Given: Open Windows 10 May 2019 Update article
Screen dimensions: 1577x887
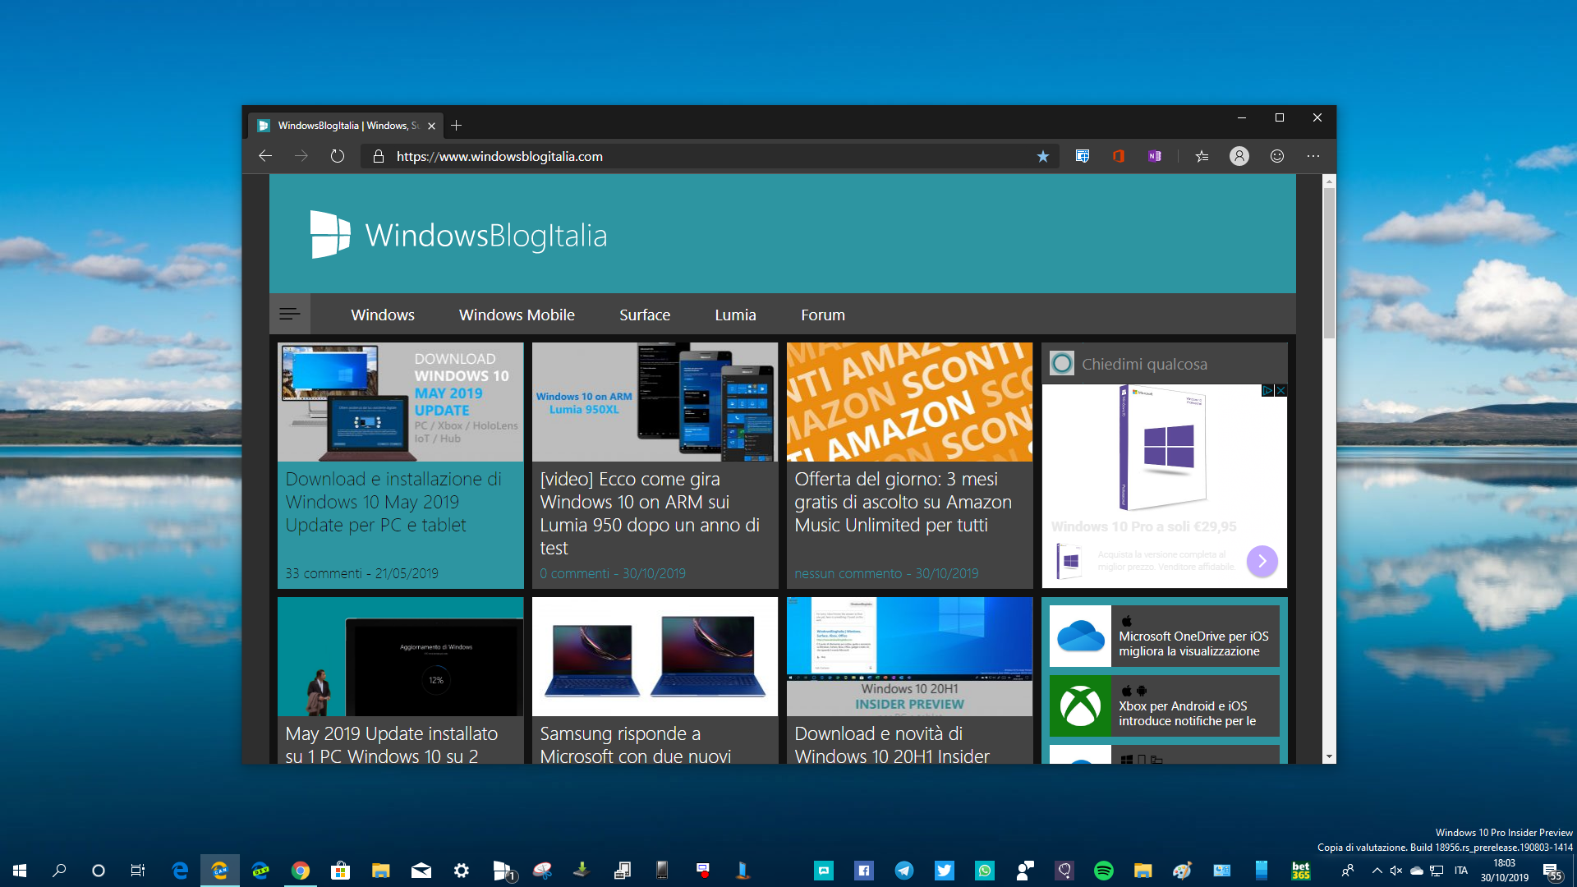Looking at the screenshot, I should (393, 502).
